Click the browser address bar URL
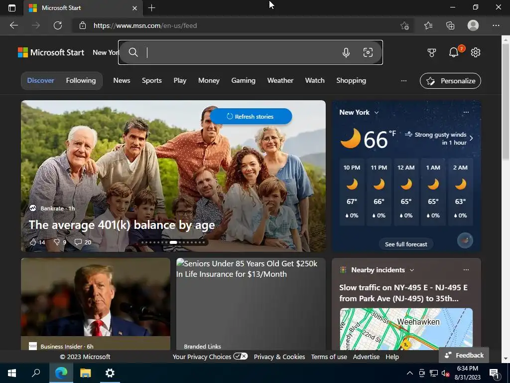 coord(145,25)
